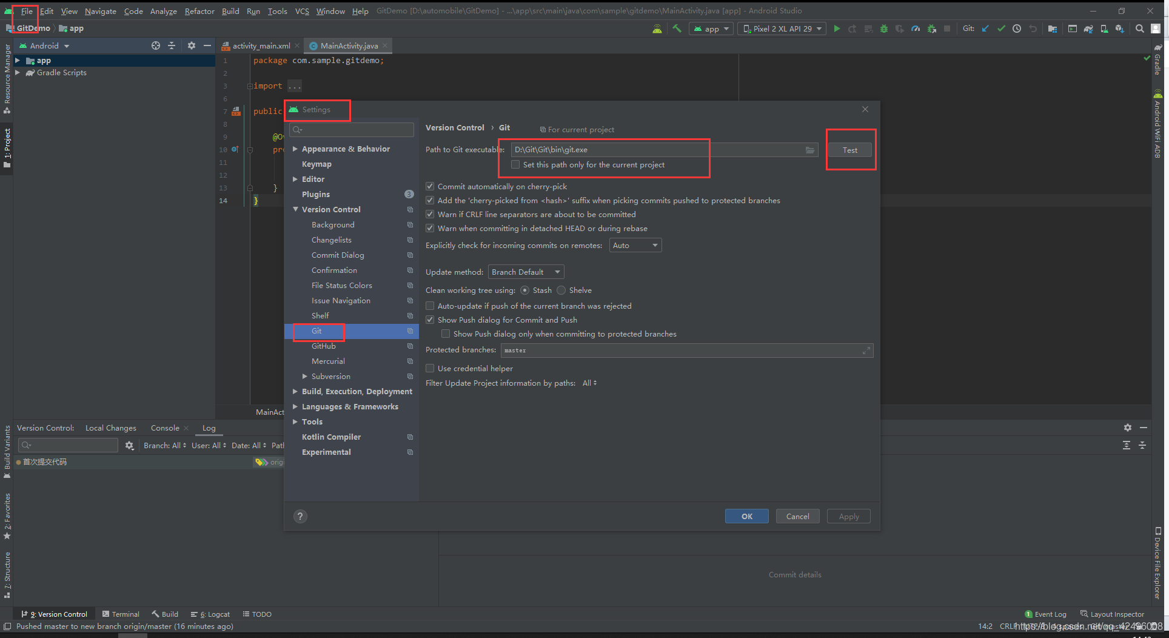Expand the 'Subversion' settings node

[x=305, y=376]
